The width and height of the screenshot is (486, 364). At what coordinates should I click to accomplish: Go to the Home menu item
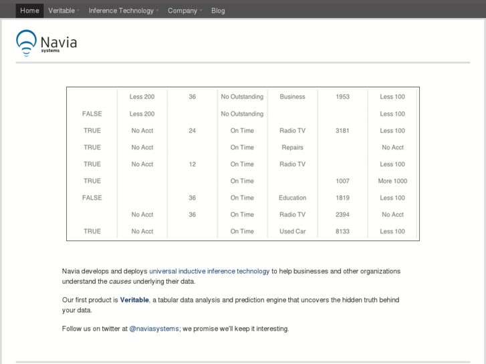tap(29, 11)
